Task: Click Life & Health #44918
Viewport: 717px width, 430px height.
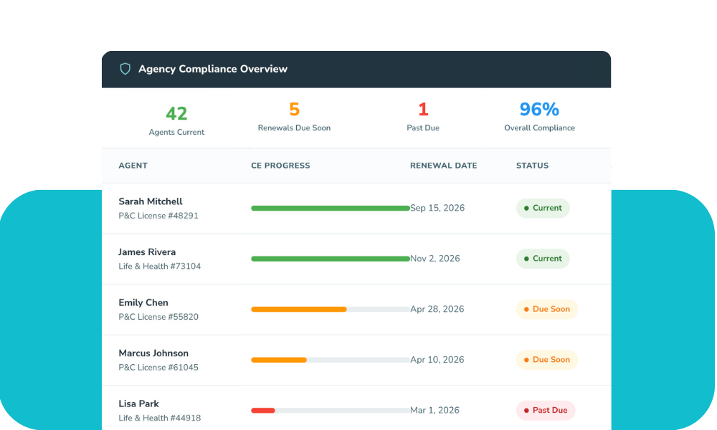Action: point(160,418)
